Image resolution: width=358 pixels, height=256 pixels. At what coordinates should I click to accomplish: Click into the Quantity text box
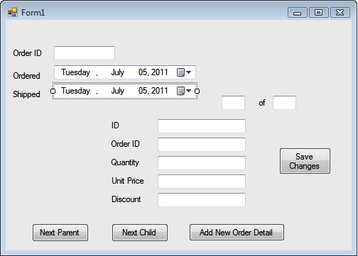click(202, 163)
